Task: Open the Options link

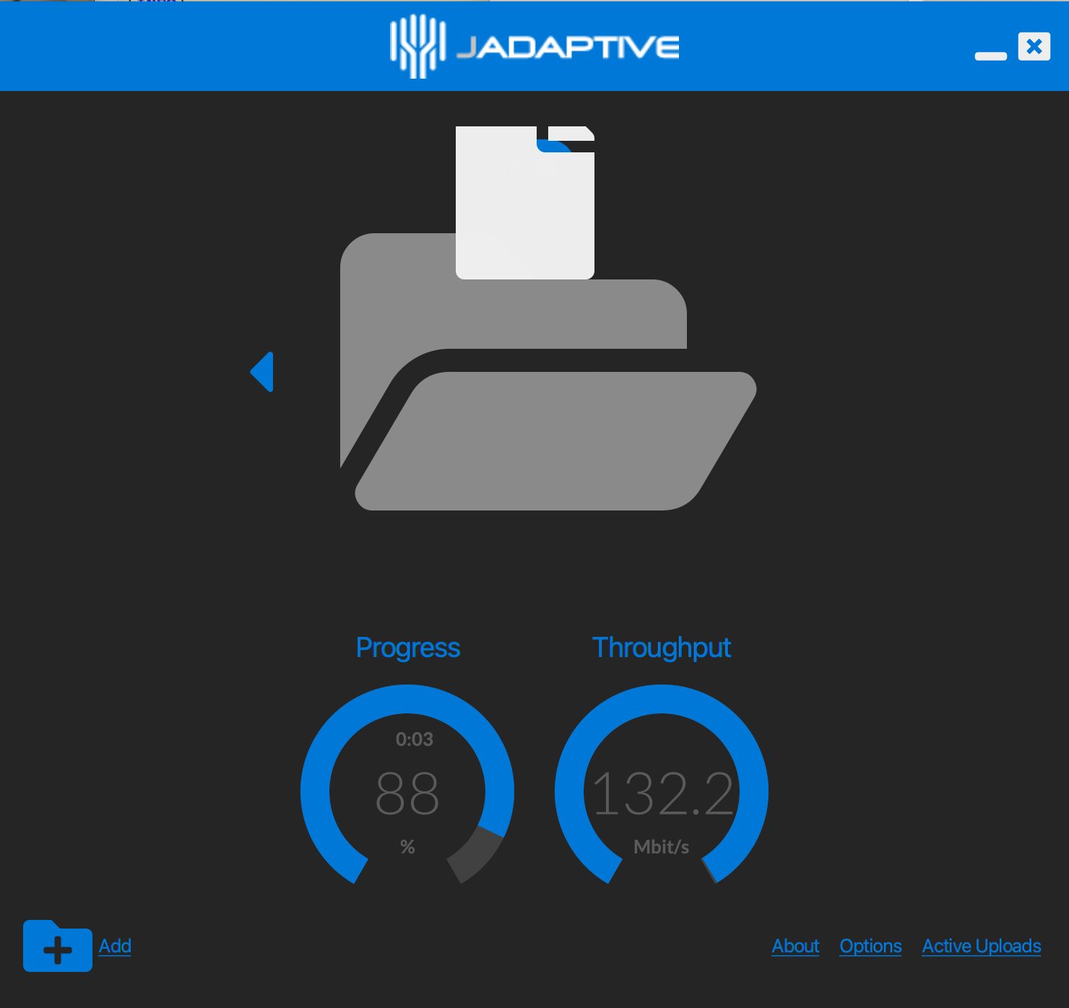Action: pos(870,946)
